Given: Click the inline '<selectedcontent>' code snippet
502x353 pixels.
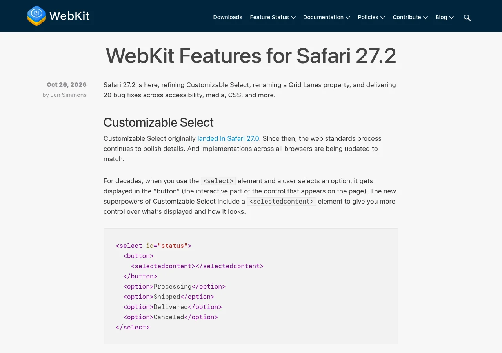Looking at the screenshot, I should 282,202.
